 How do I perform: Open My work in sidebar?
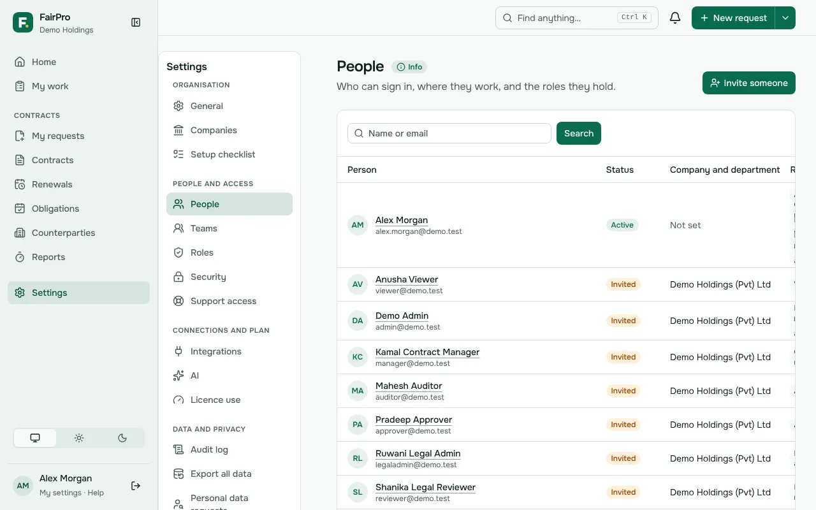79,86
